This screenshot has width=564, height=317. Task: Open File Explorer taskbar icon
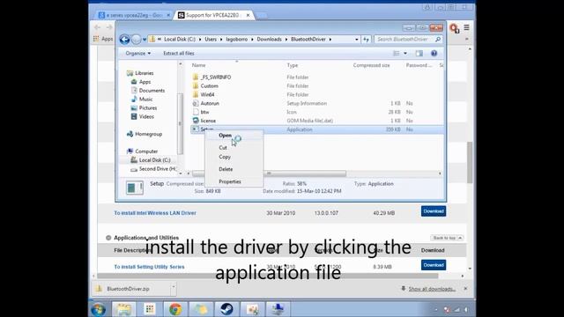(124, 309)
